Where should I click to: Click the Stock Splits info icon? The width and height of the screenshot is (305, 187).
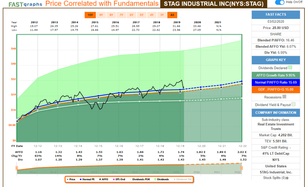click(287, 178)
